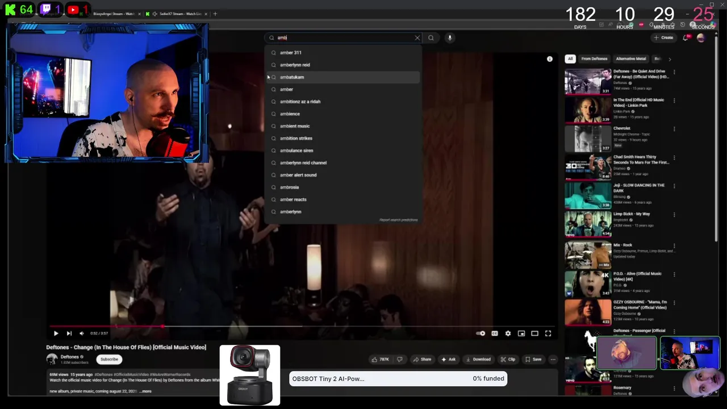Open the notifications bell
Image resolution: width=727 pixels, height=409 pixels.
[686, 37]
